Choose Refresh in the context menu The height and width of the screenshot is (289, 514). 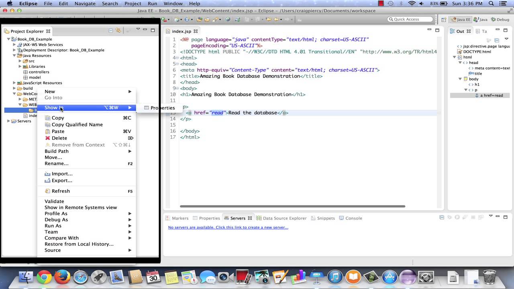[x=87, y=191]
